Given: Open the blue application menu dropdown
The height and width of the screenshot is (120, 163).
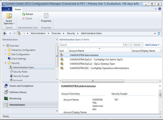Looking at the screenshot, I should [7, 9].
